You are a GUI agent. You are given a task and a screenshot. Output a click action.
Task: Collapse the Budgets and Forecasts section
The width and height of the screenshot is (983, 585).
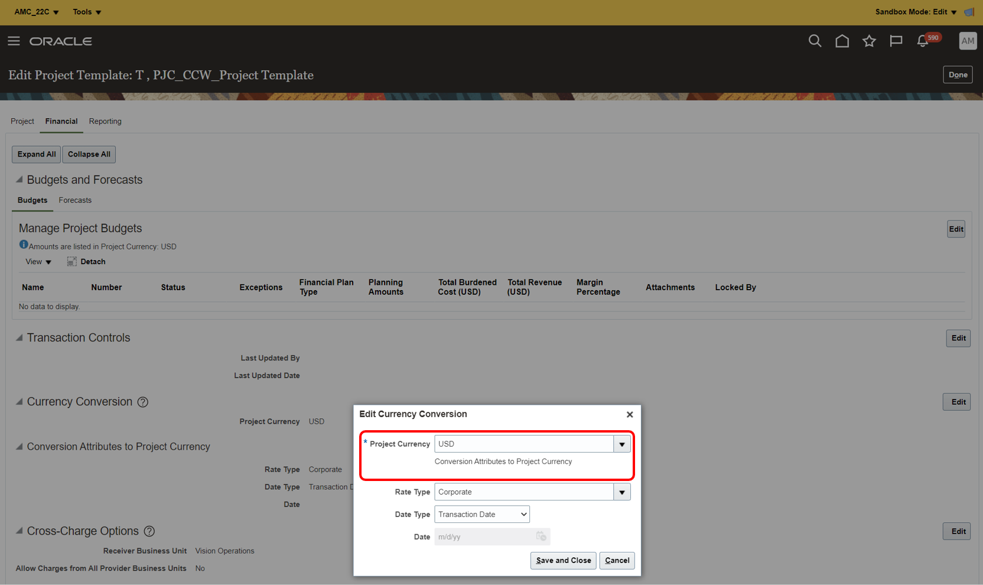[19, 179]
